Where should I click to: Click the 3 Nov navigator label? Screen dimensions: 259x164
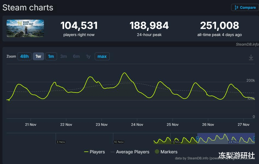pos(61,142)
